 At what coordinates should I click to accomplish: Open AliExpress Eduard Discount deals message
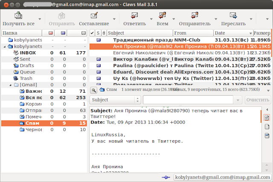[180, 72]
